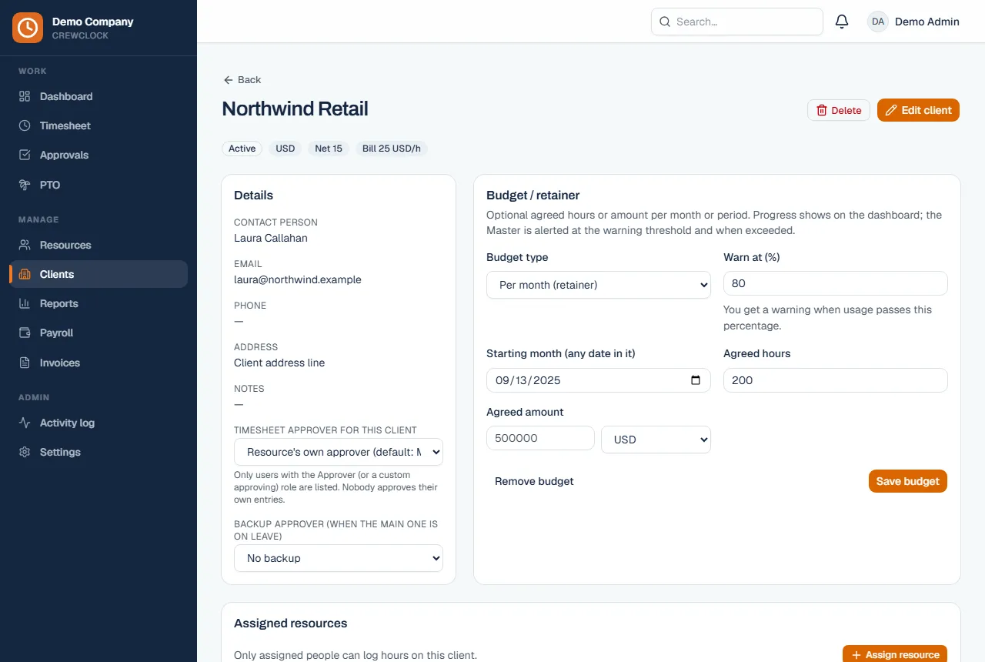Open the calendar picker in date field

(x=696, y=380)
